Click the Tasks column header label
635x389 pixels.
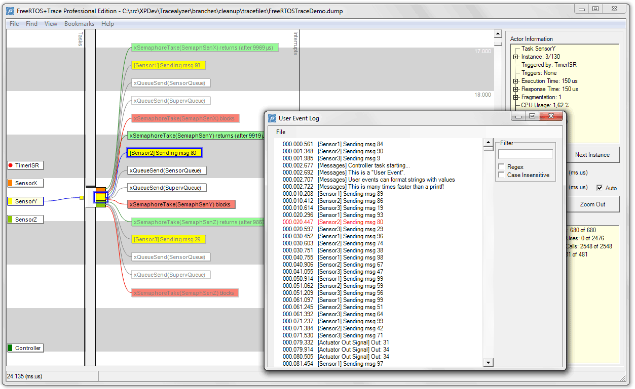pos(80,39)
